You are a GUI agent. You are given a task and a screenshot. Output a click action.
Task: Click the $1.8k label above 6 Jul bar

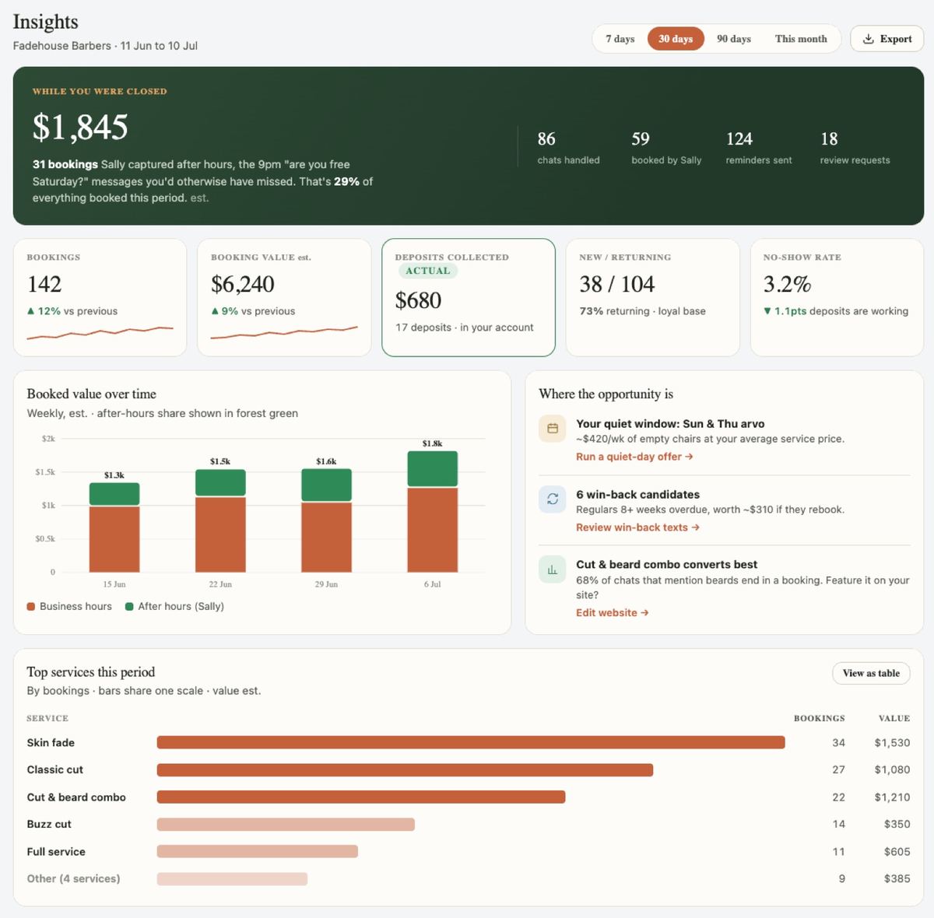433,443
